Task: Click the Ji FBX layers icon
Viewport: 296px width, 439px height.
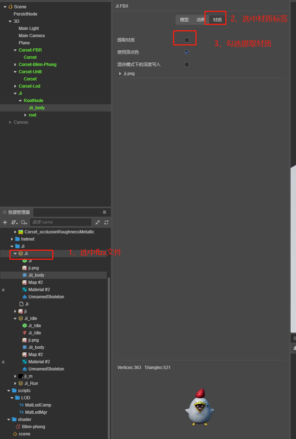Action: tap(21, 253)
